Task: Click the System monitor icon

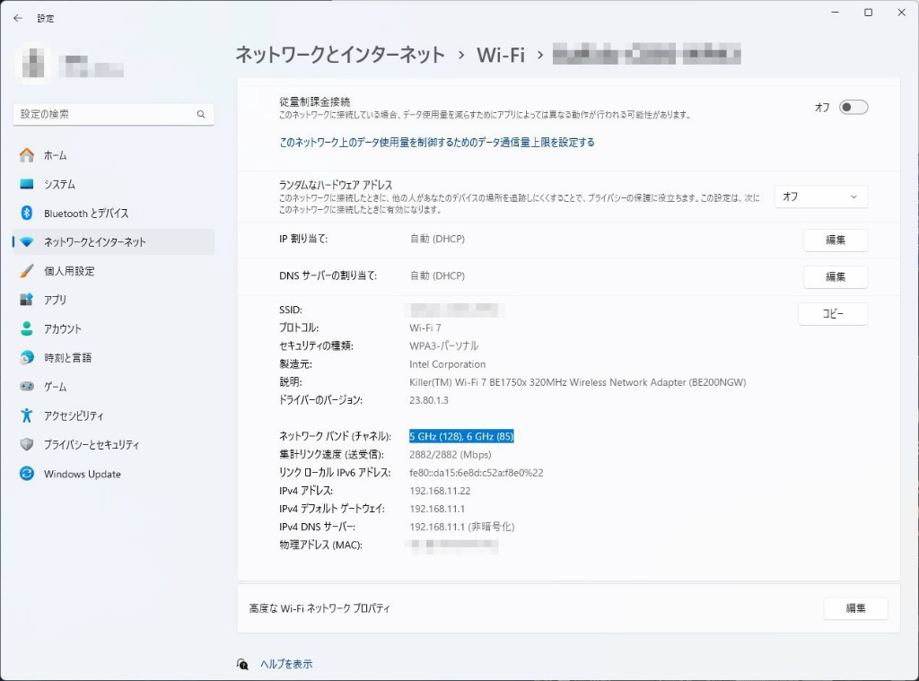Action: [x=26, y=184]
